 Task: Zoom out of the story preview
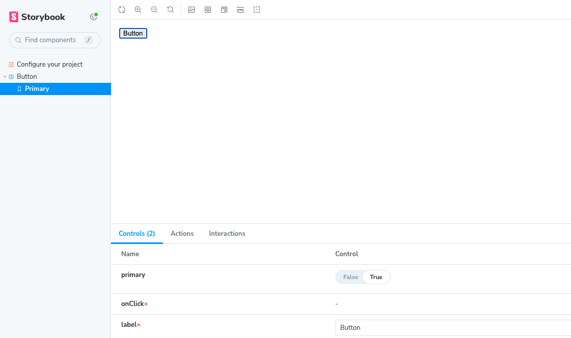tap(154, 10)
